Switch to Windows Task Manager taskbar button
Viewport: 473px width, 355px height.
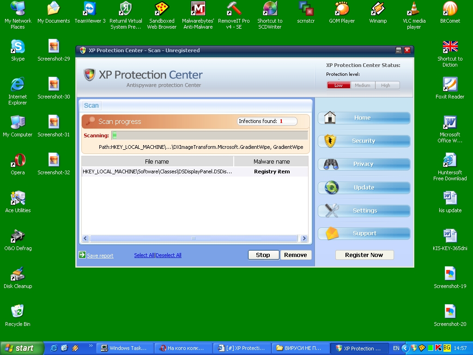pyautogui.click(x=125, y=349)
